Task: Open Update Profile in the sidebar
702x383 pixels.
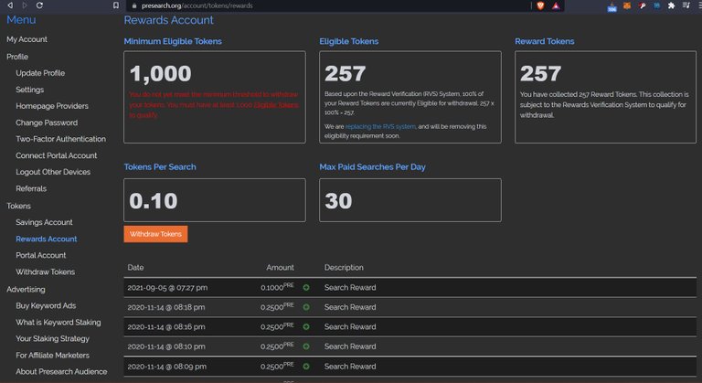Action: [40, 73]
